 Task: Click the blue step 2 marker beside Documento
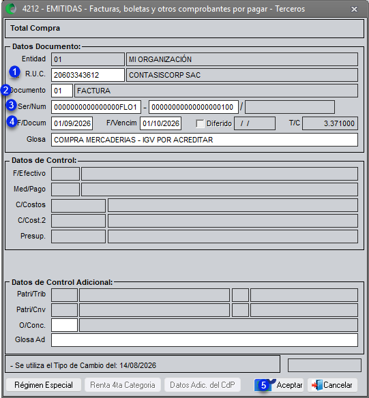pos(5,90)
